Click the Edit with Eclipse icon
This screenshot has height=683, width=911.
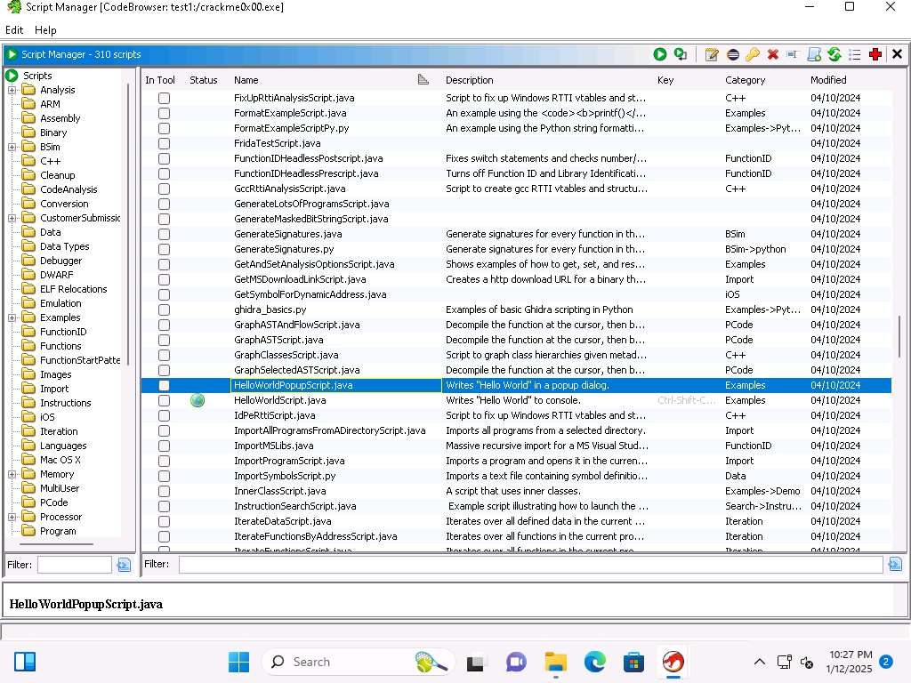pyautogui.click(x=732, y=54)
